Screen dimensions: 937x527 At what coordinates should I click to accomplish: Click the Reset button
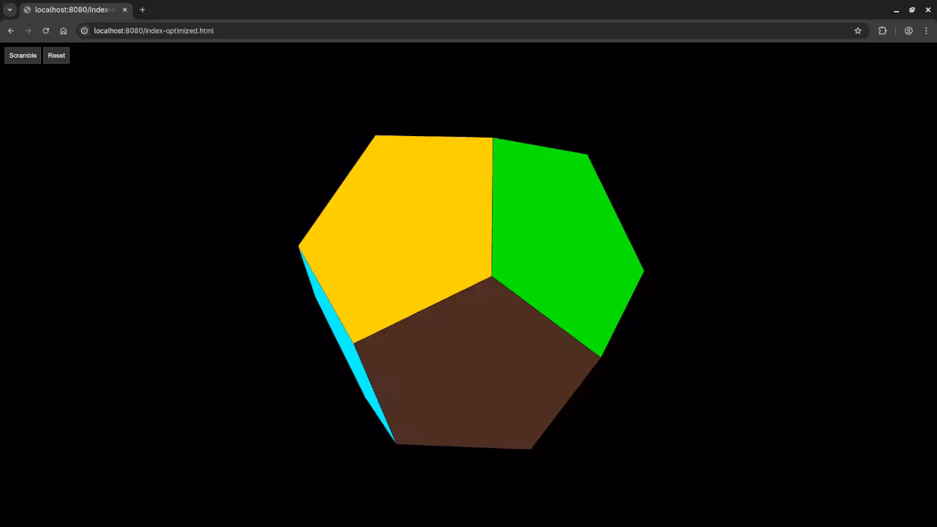pos(56,55)
